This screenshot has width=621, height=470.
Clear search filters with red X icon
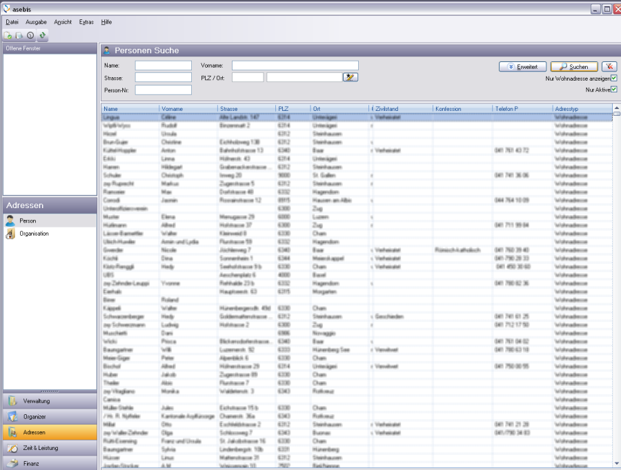pyautogui.click(x=609, y=67)
